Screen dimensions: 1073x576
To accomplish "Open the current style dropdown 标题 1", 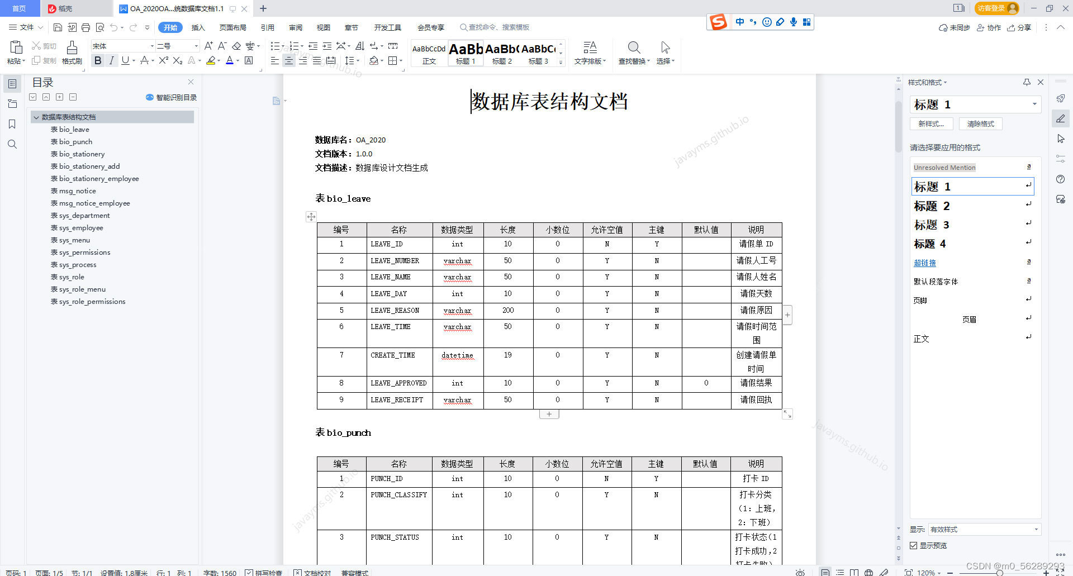I will click(1034, 104).
